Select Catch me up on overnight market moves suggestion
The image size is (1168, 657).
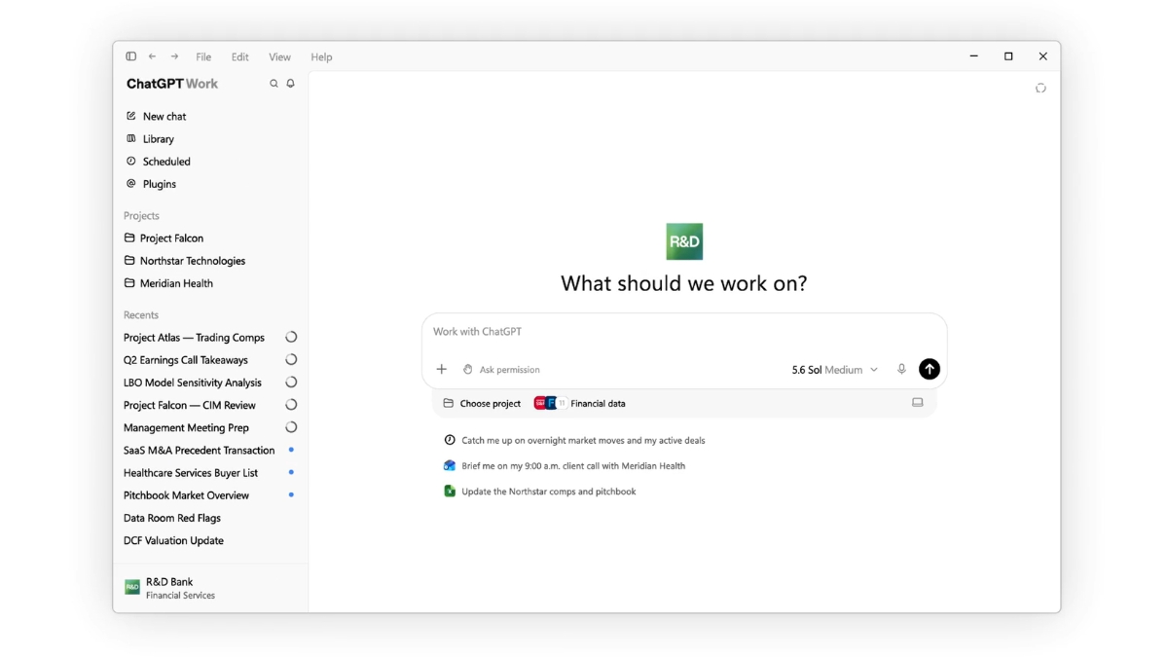574,441
